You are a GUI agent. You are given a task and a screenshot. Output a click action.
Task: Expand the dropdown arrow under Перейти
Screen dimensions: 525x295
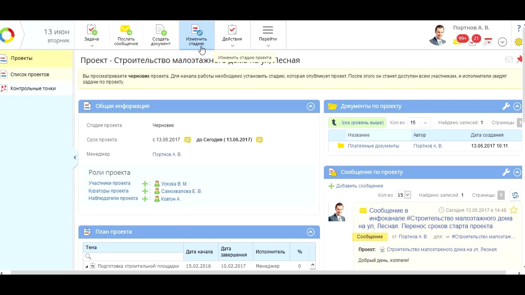click(268, 45)
